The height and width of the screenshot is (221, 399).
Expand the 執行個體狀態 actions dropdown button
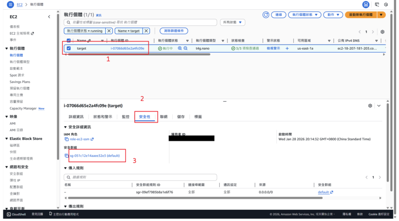pos(304,15)
